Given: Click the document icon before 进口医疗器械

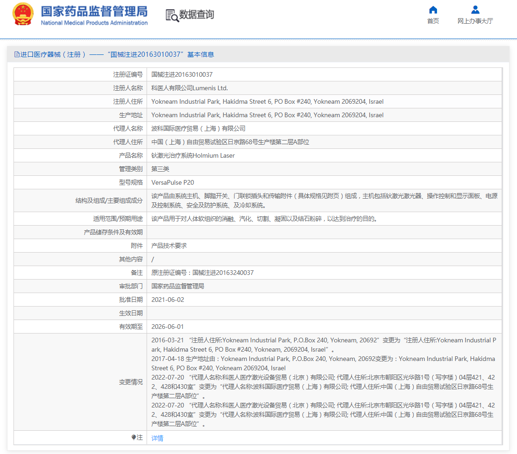Looking at the screenshot, I should click(17, 54).
